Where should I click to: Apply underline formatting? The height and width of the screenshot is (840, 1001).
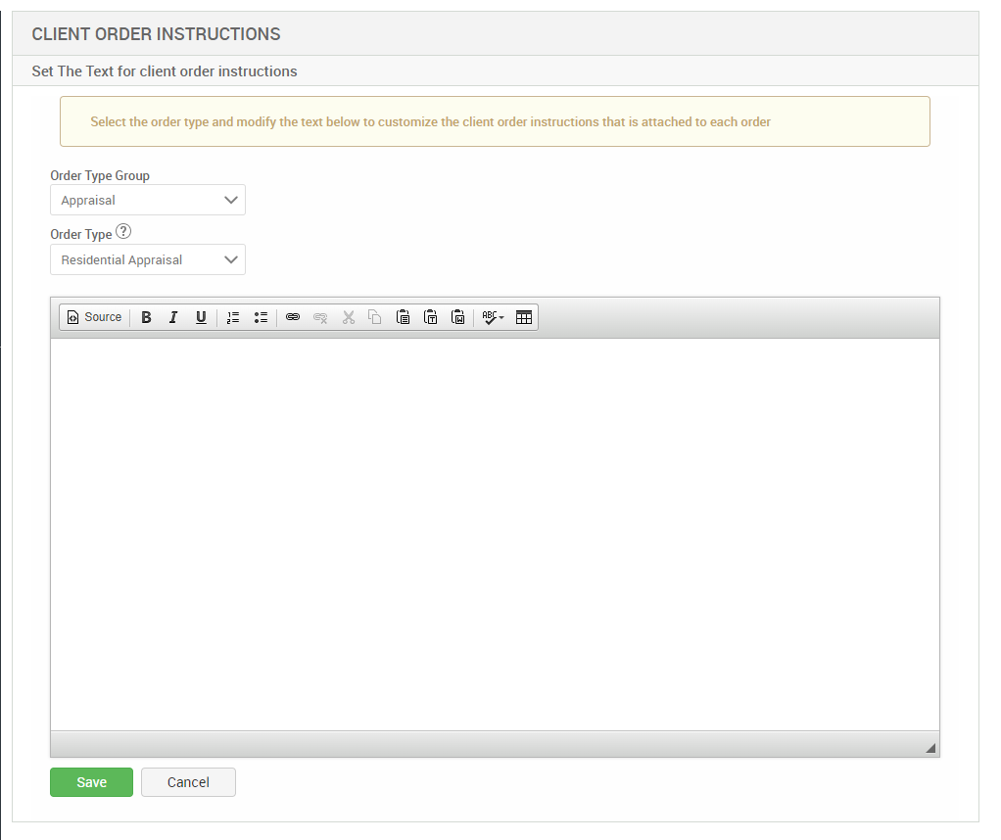coord(201,317)
